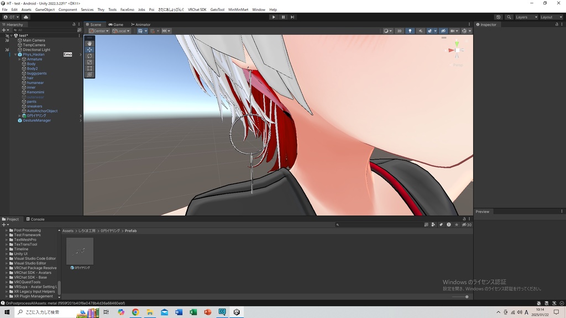Open Unity app in Windows taskbar
566x318 pixels.
tap(237, 312)
